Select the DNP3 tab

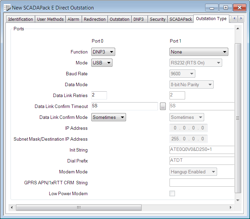click(139, 19)
